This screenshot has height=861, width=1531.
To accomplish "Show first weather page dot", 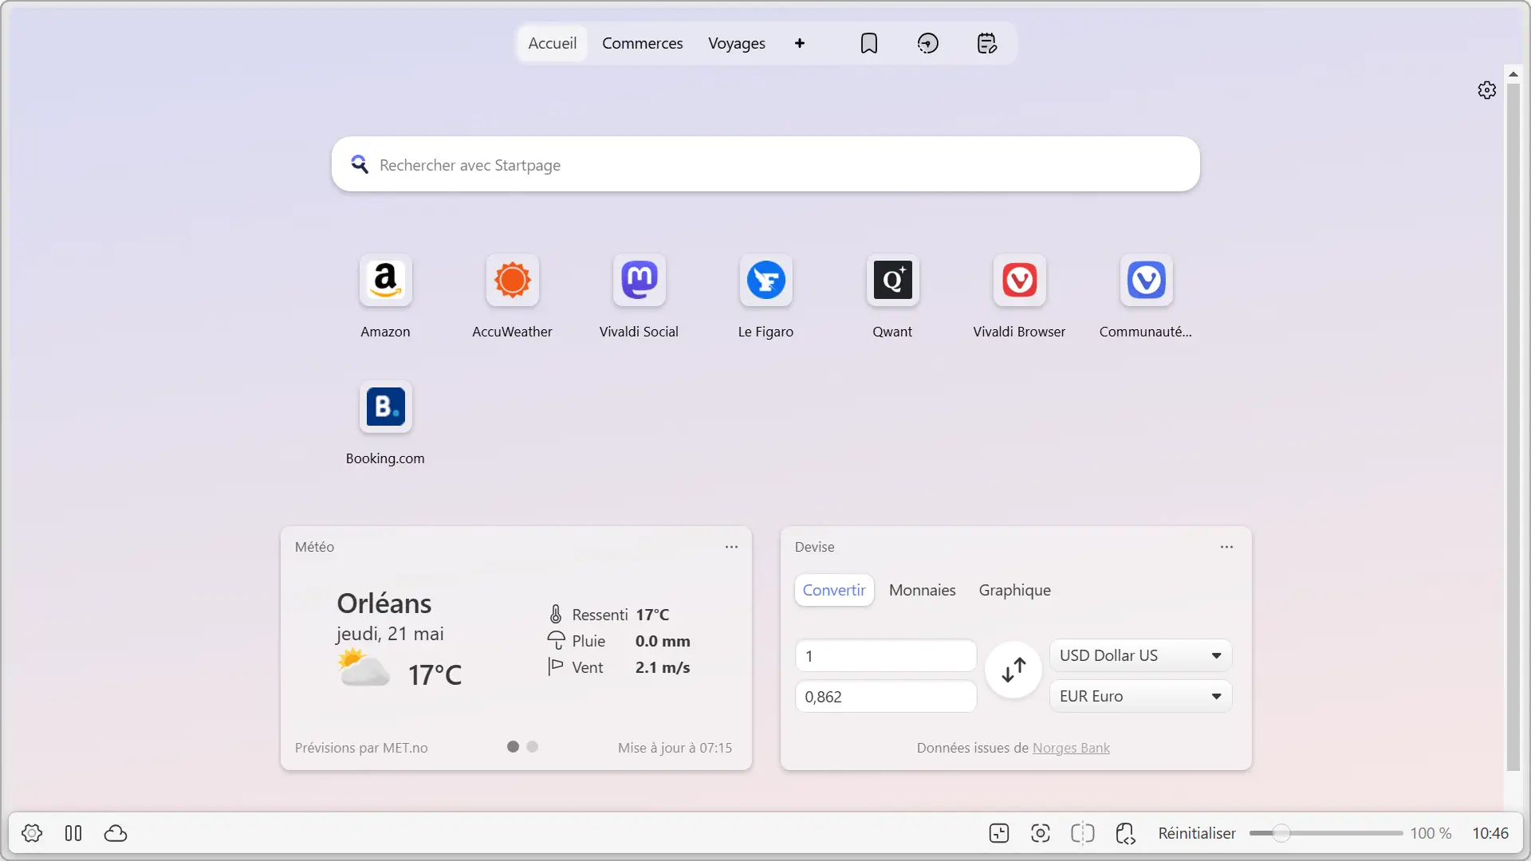I will point(513,747).
